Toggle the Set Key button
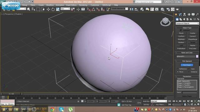The image size is (200, 112). [x=146, y=105]
